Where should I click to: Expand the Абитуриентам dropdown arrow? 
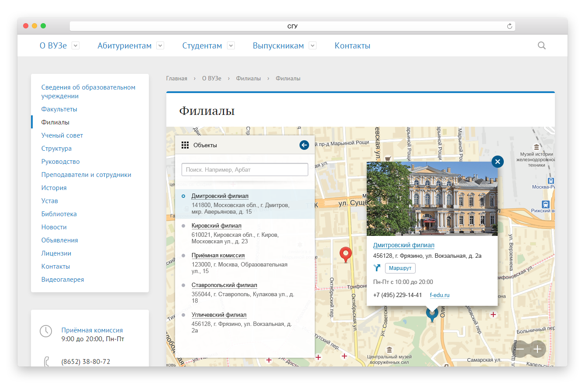160,45
